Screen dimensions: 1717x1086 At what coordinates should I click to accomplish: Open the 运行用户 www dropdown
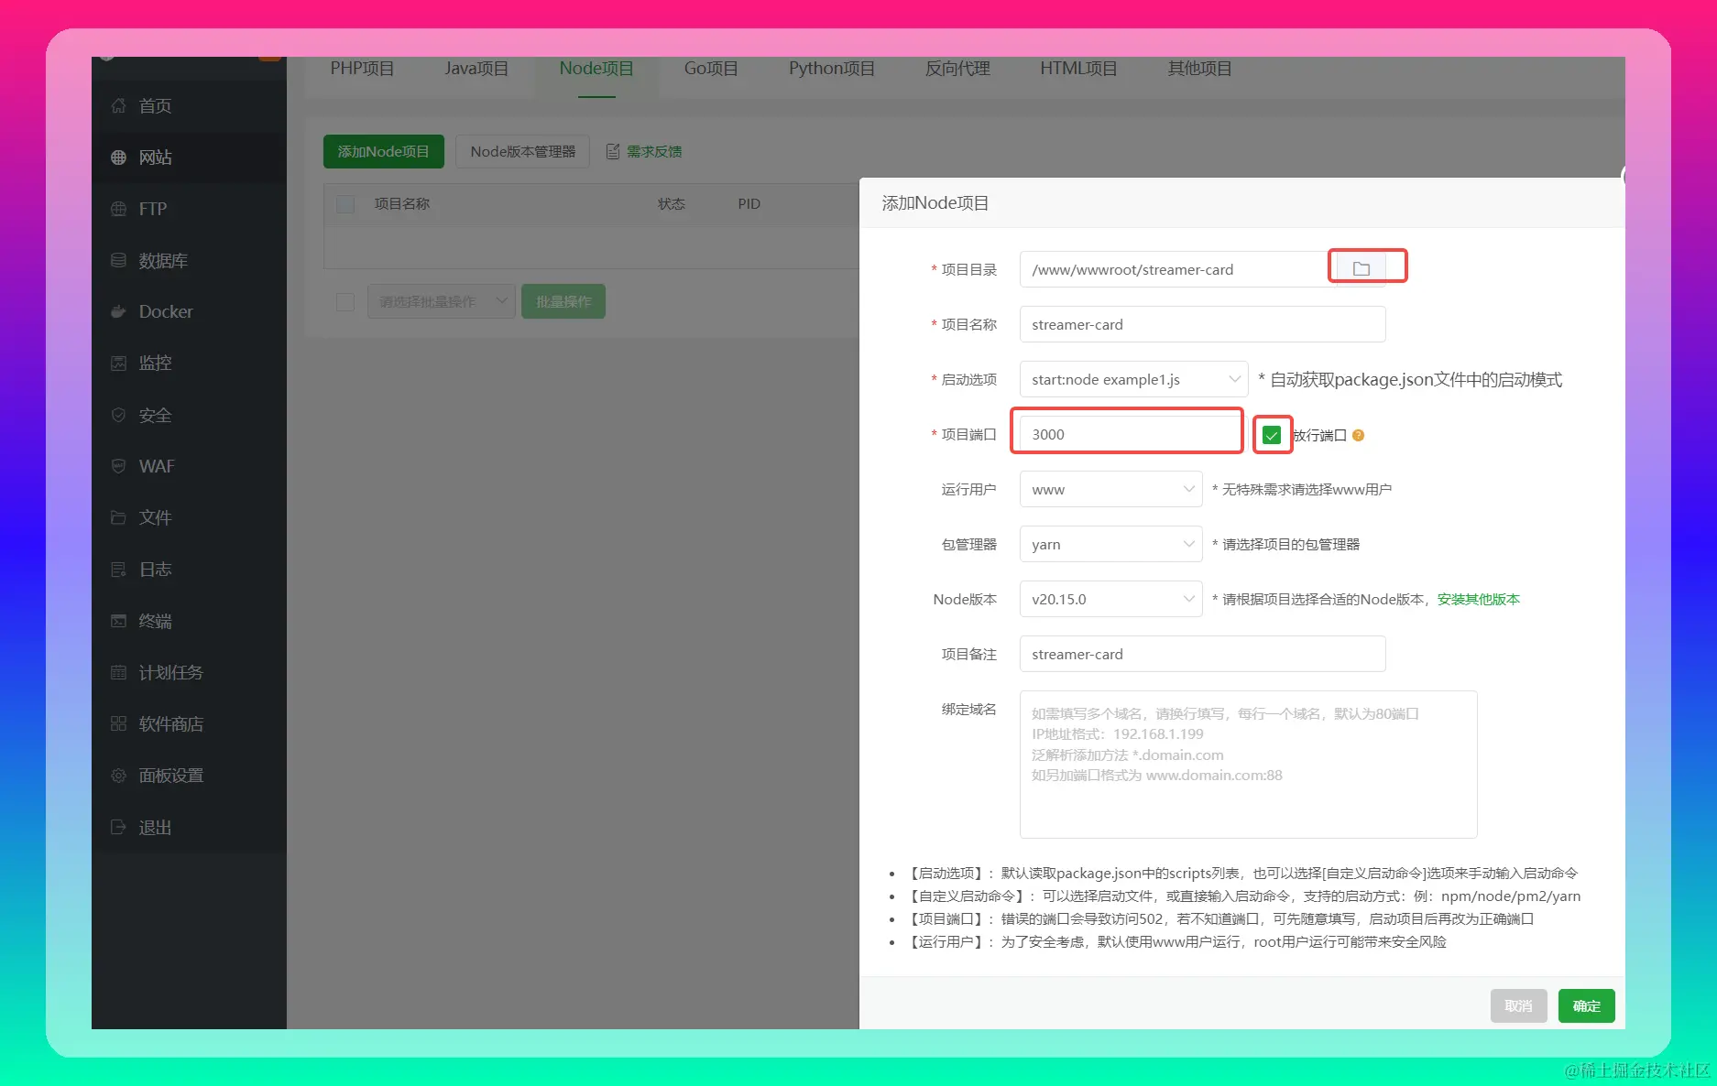coord(1110,489)
